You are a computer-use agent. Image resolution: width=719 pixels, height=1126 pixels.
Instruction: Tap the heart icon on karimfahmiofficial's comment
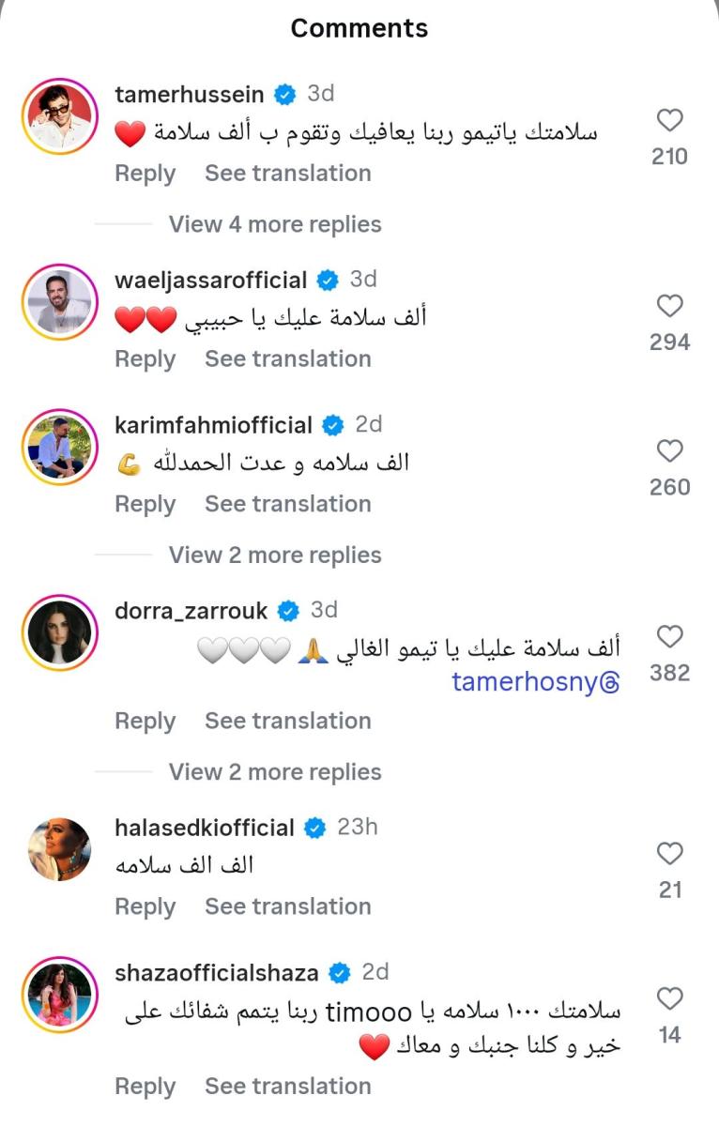click(669, 450)
